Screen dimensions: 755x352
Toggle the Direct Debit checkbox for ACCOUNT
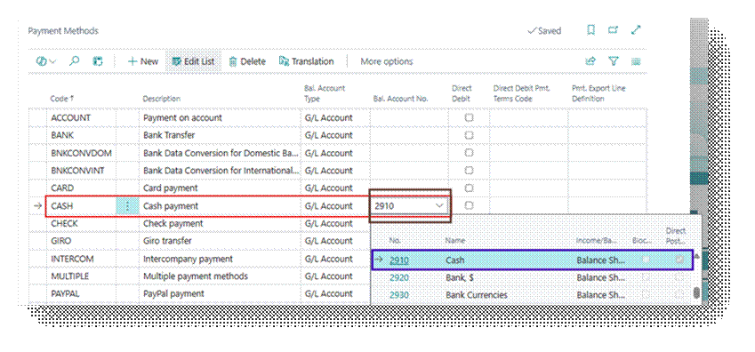(469, 117)
